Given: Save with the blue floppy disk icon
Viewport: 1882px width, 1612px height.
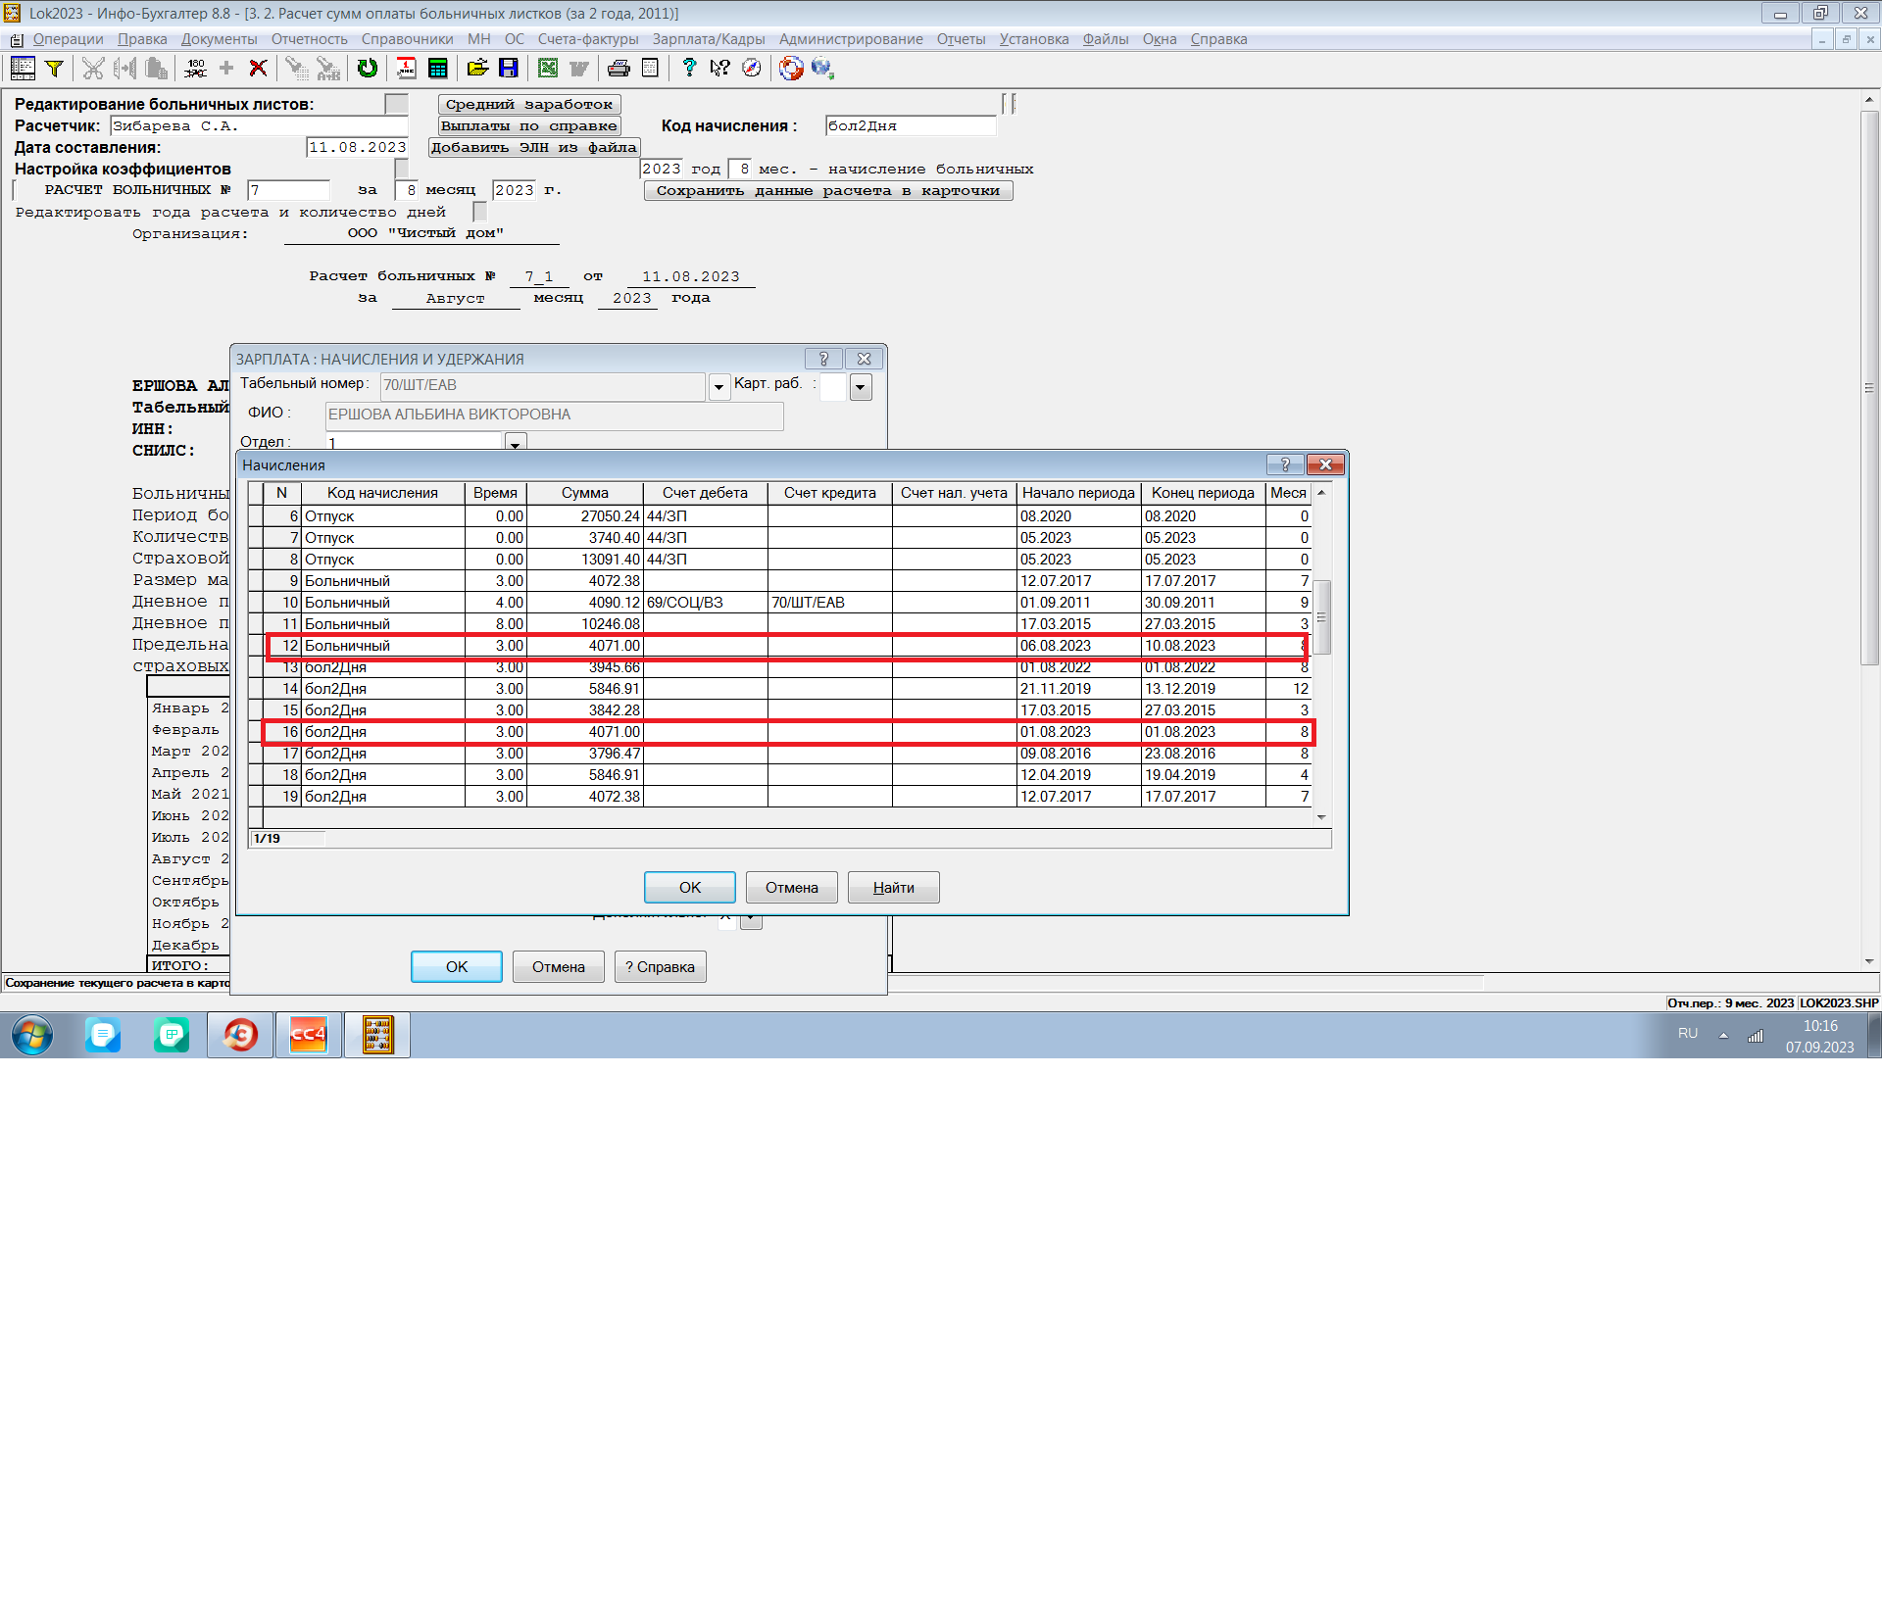Looking at the screenshot, I should [509, 68].
